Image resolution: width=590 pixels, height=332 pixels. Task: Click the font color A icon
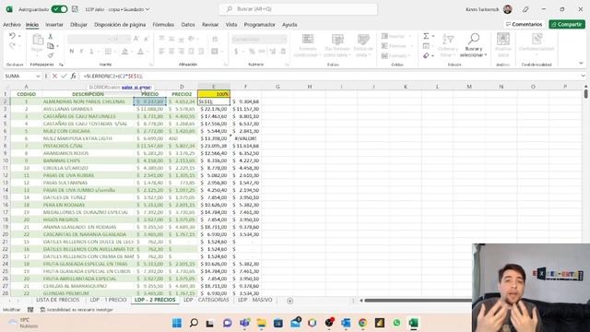(x=140, y=52)
